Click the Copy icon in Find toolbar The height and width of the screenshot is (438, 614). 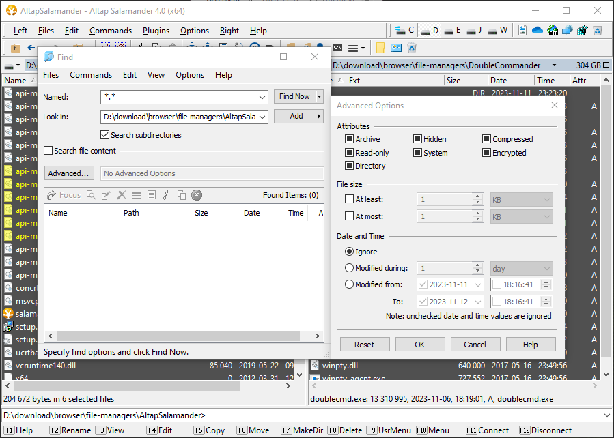point(182,195)
